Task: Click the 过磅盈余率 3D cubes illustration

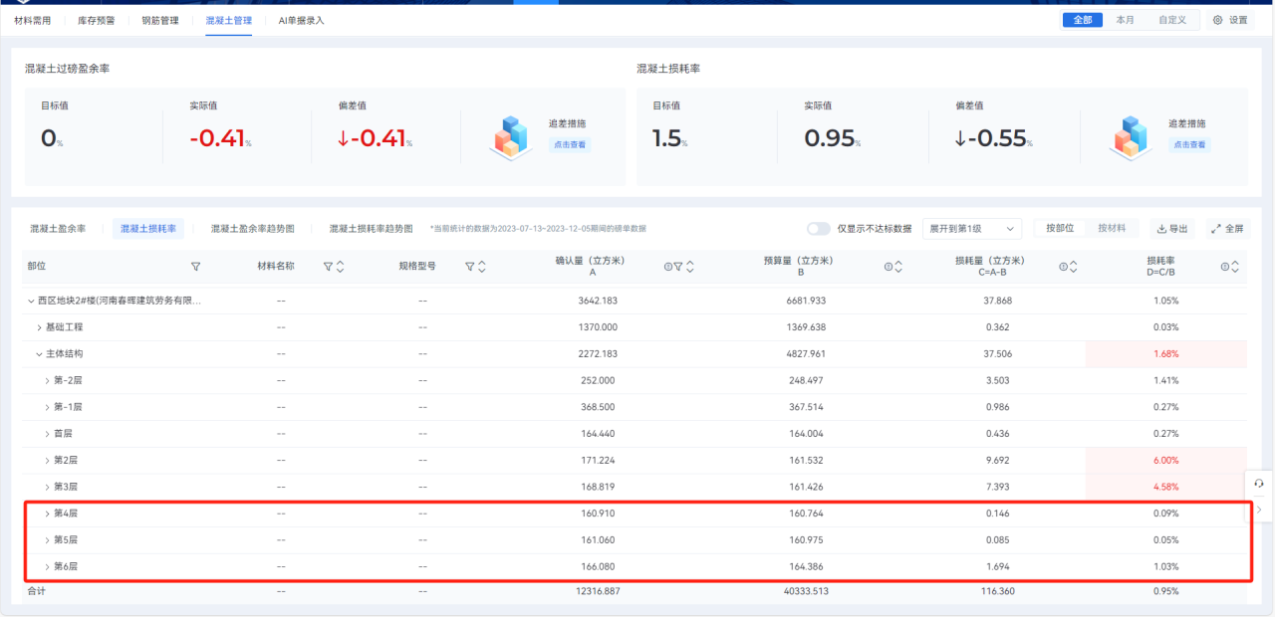Action: pos(510,137)
